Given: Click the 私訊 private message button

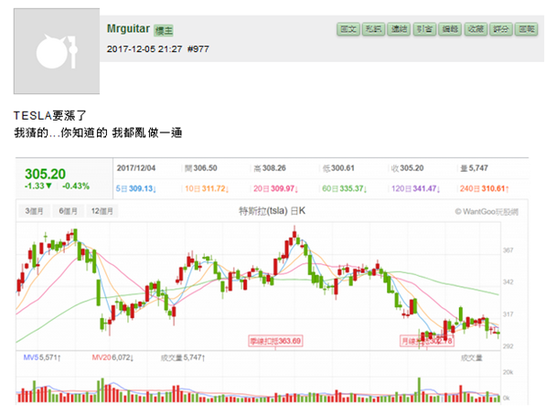Looking at the screenshot, I should click(373, 29).
